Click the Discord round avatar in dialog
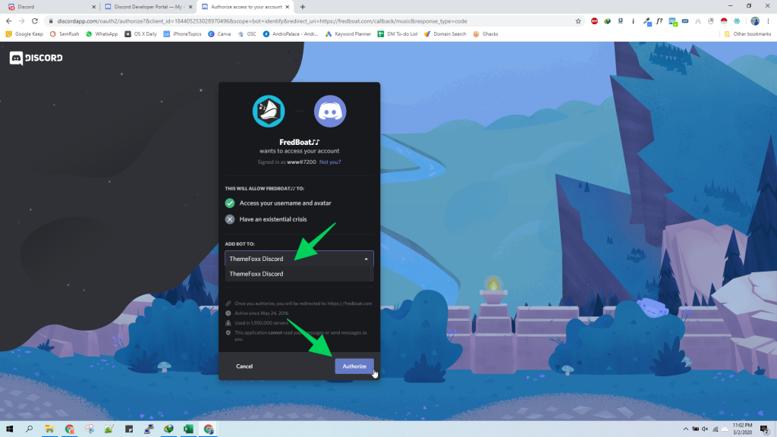777x437 pixels. click(330, 111)
